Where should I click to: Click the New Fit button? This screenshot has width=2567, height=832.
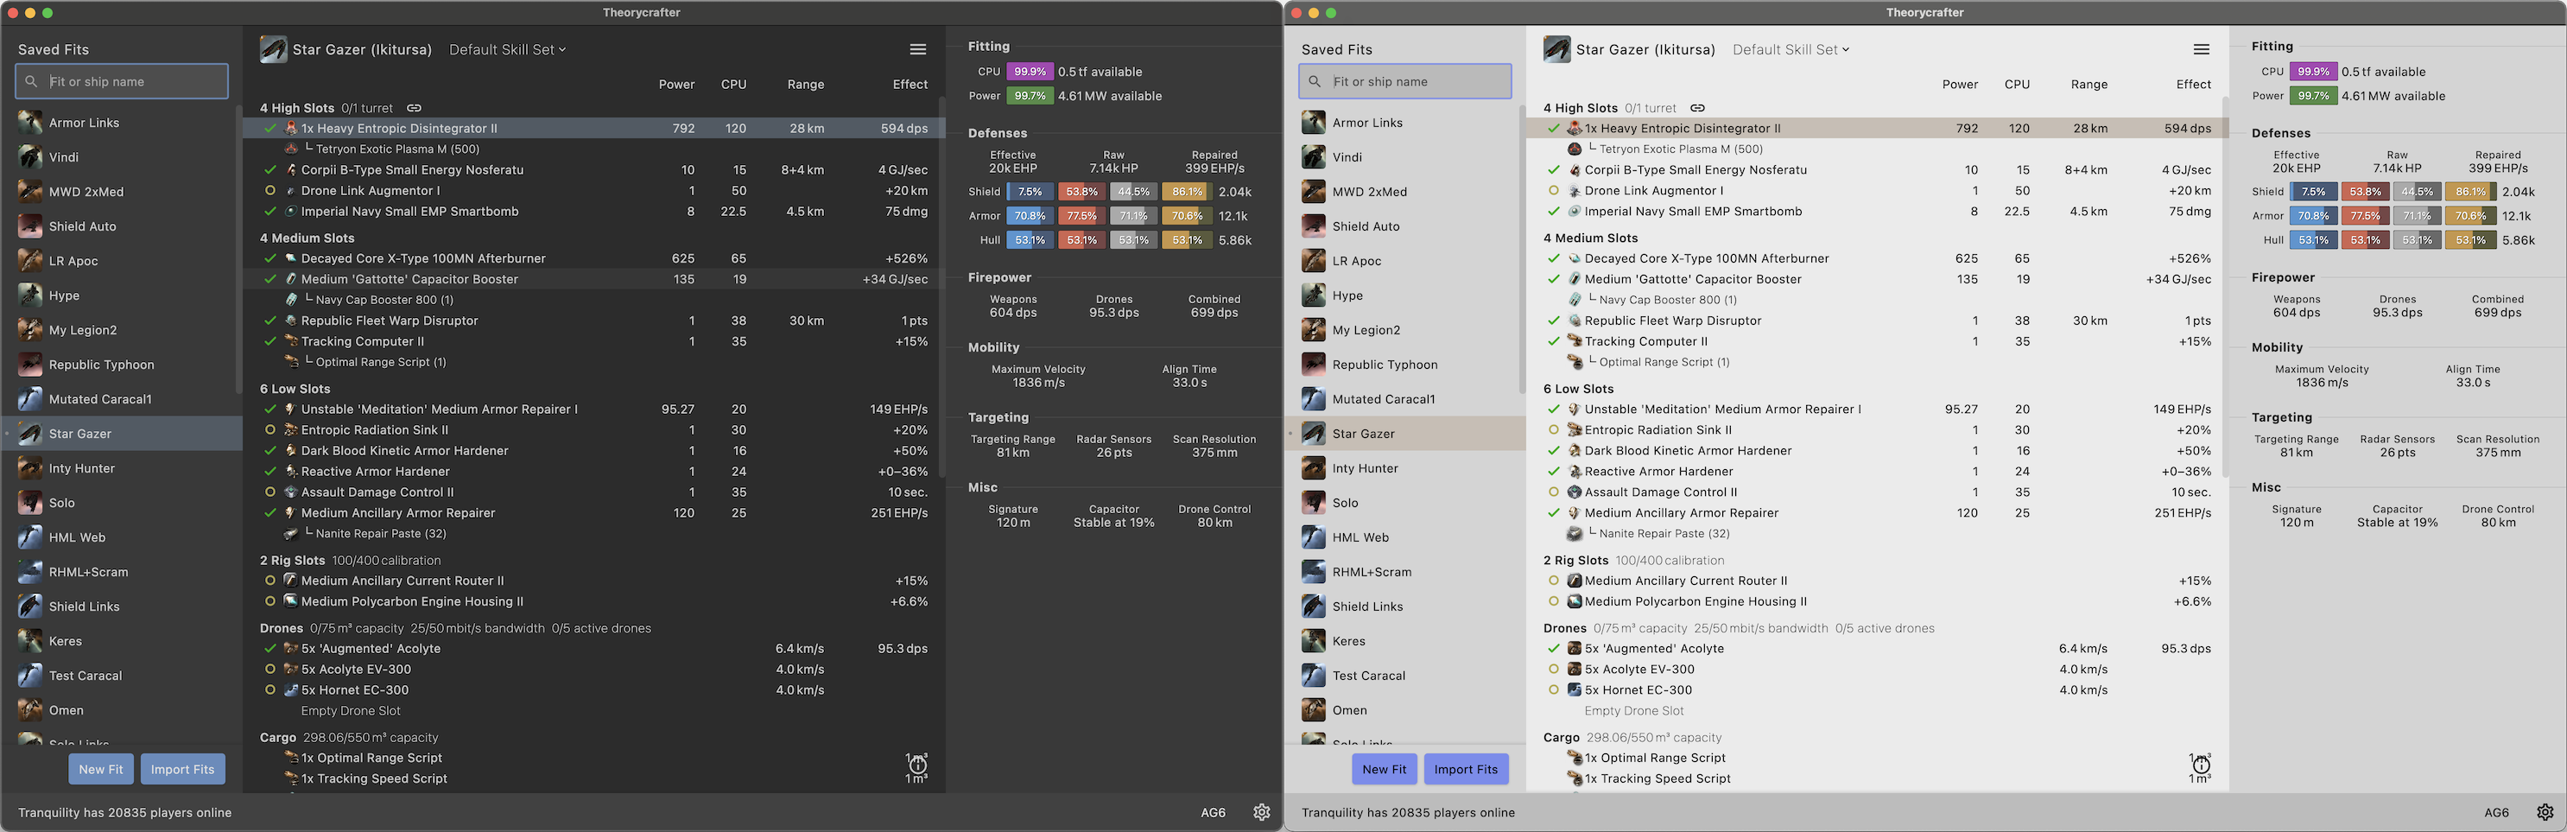101,768
